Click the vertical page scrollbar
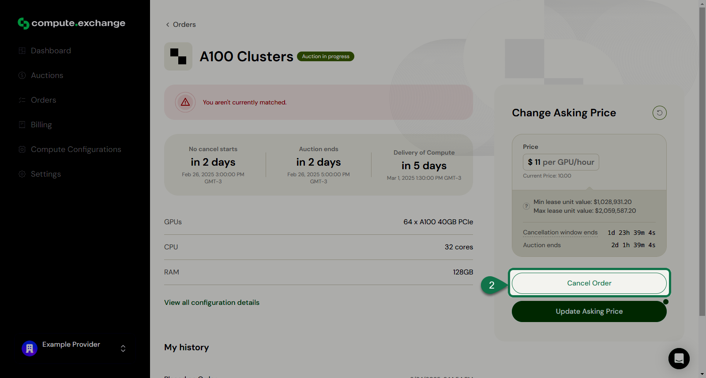This screenshot has width=706, height=378. point(702,161)
